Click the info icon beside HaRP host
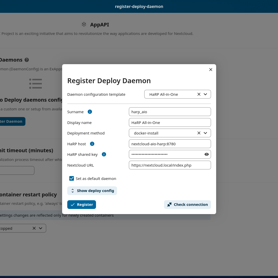Image resolution: width=278 pixels, height=278 pixels. (x=92, y=144)
